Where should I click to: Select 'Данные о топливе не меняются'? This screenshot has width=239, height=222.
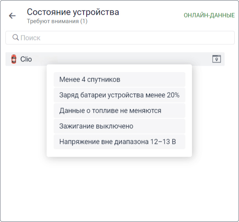coord(119,111)
